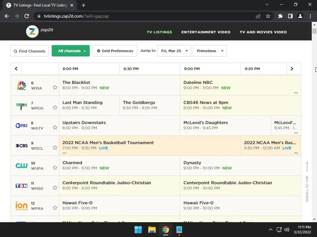The width and height of the screenshot is (317, 237).
Task: Select TV and Movies Video nav item
Action: (x=263, y=32)
